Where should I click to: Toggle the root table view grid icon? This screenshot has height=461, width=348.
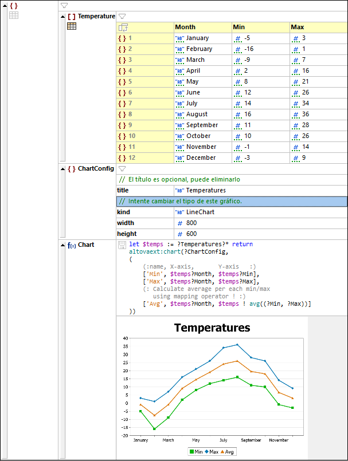pyautogui.click(x=14, y=15)
